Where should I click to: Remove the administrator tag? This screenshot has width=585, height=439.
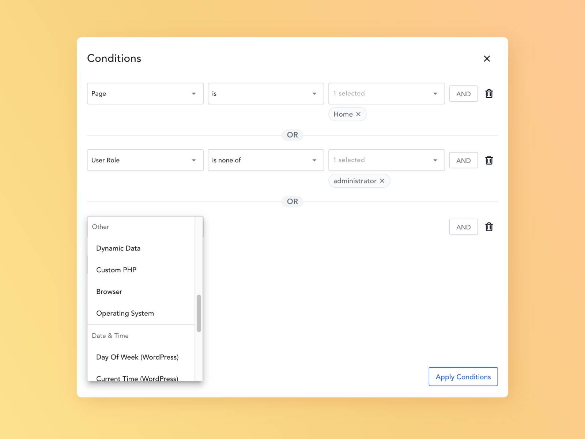point(382,181)
